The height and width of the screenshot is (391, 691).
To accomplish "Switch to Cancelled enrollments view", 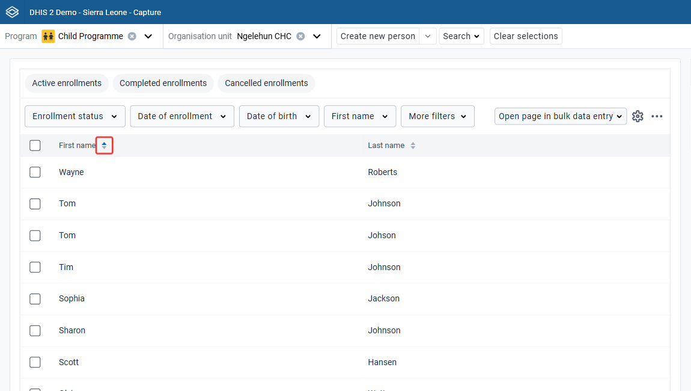I will tap(266, 83).
